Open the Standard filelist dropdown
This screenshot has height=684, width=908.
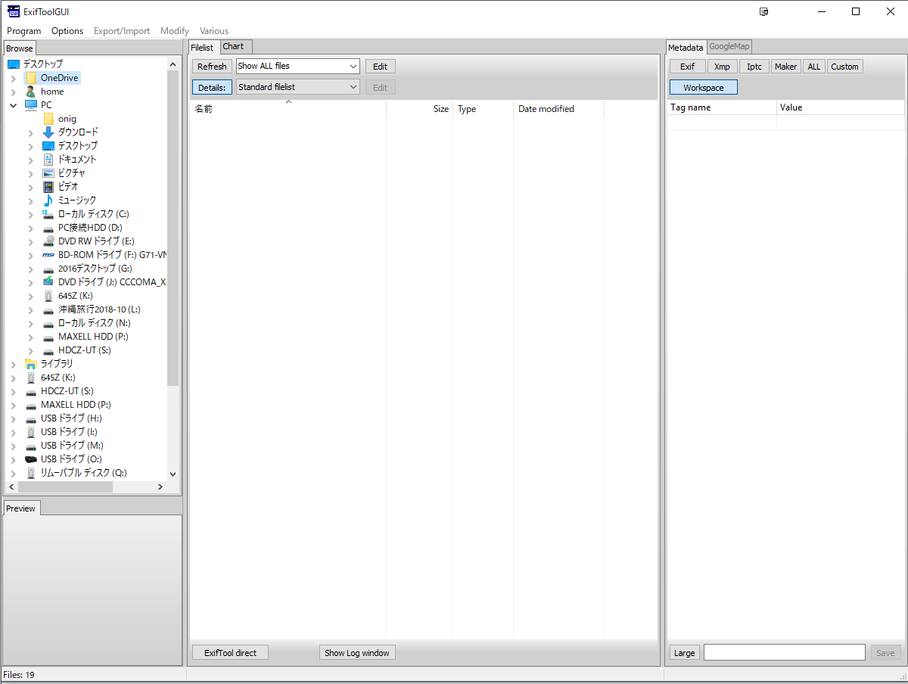[x=297, y=87]
